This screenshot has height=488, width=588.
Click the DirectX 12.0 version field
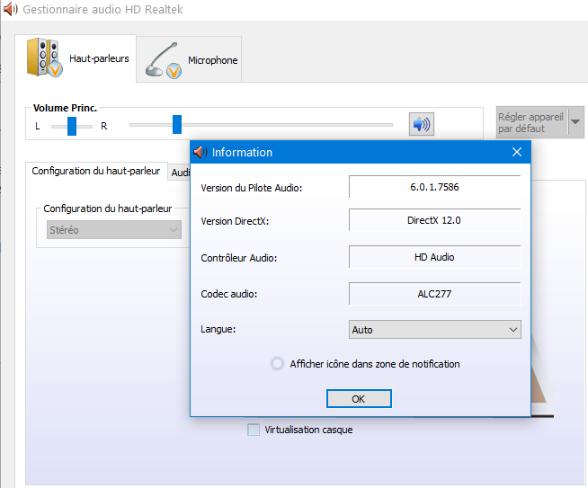click(x=435, y=220)
